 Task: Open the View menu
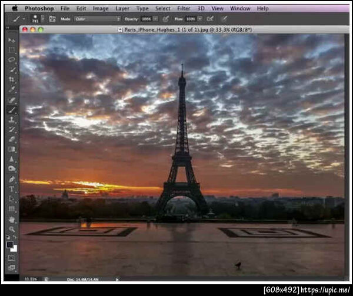[217, 9]
